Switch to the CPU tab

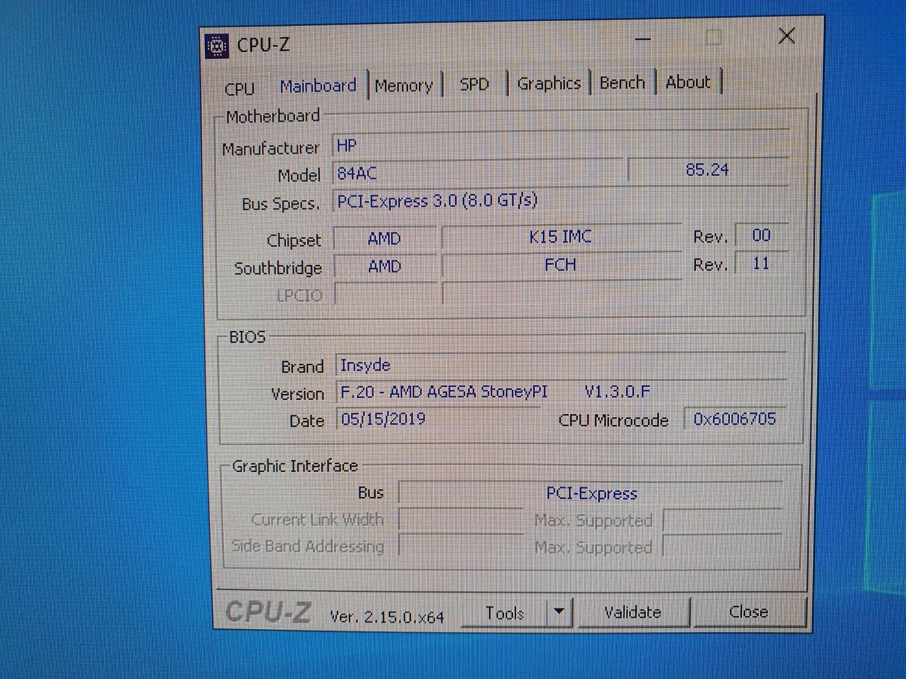tap(240, 88)
